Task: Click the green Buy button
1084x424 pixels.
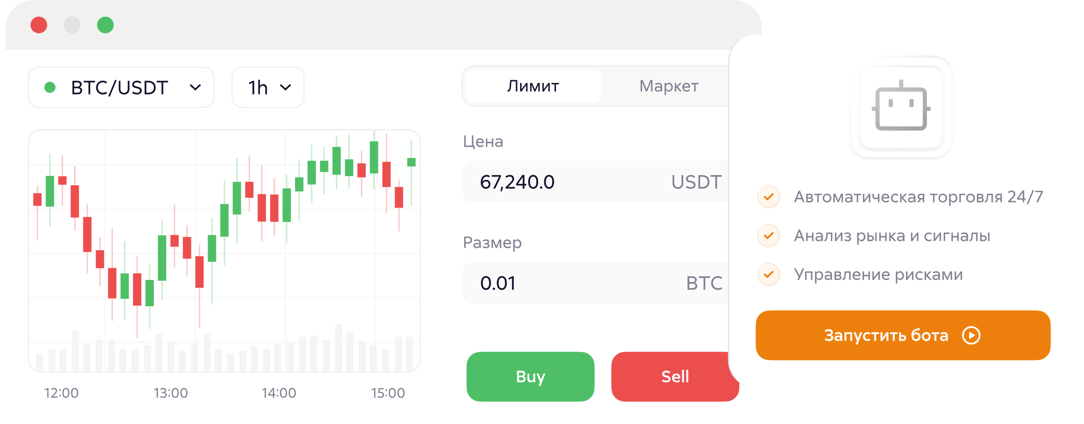Action: click(x=530, y=377)
